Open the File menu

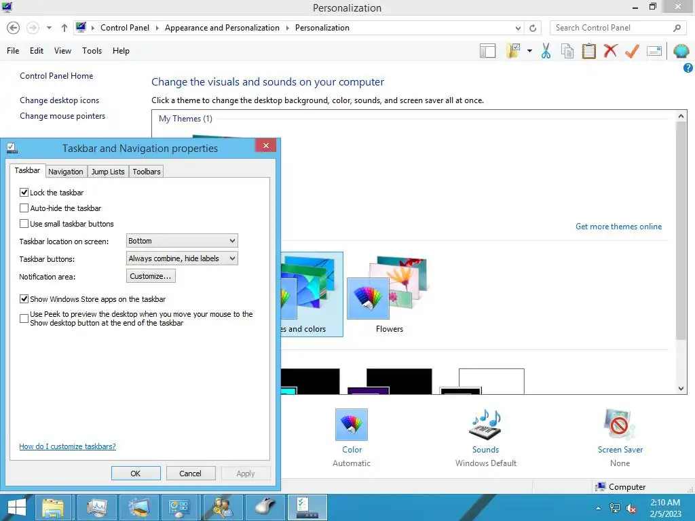[x=13, y=51]
